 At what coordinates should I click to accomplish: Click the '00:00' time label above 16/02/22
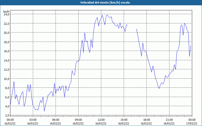(10, 120)
